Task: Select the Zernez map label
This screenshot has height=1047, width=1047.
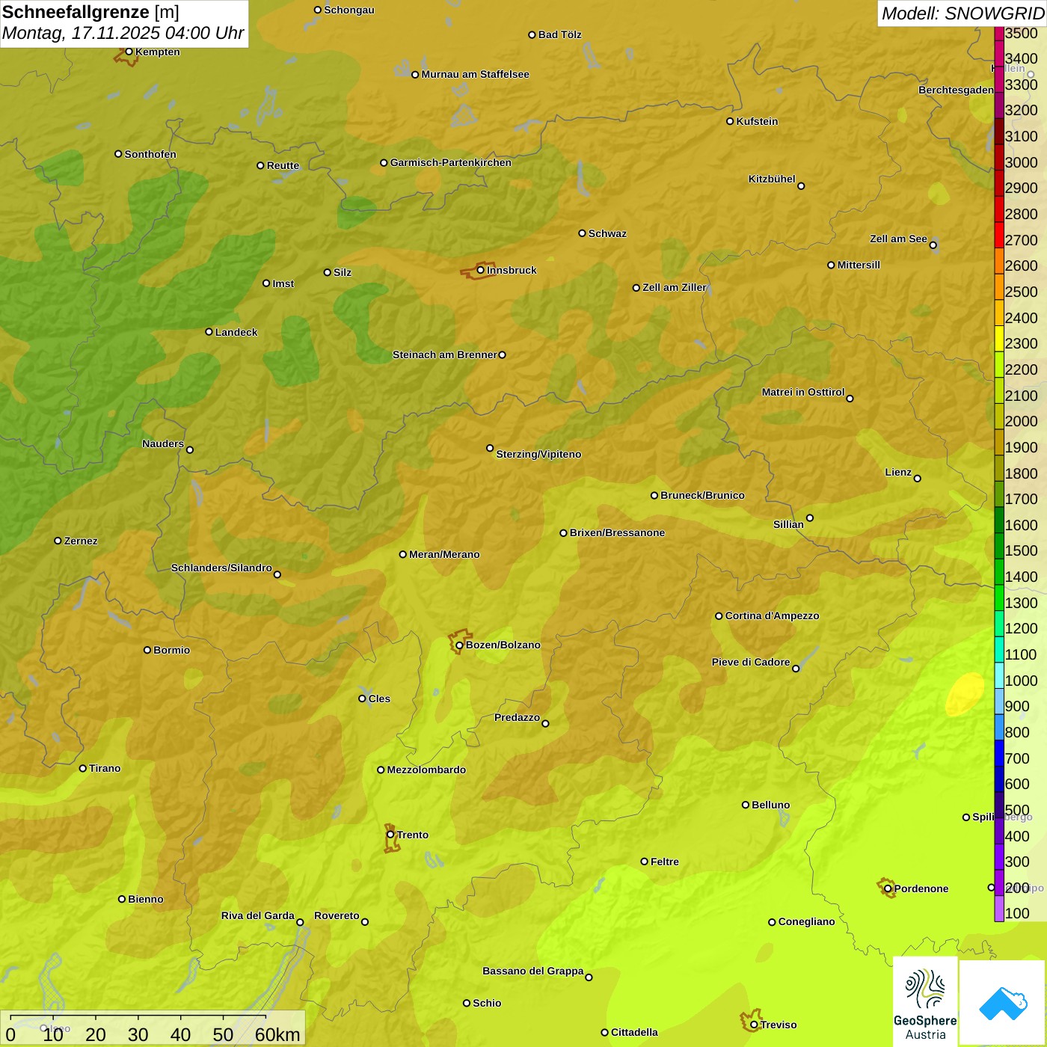Action: (81, 541)
